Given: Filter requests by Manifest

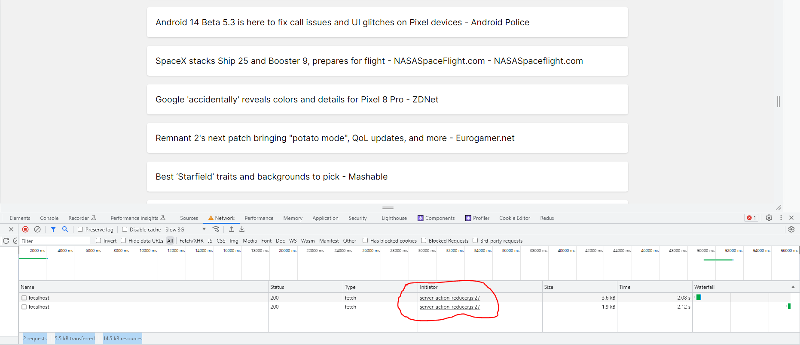Looking at the screenshot, I should [329, 241].
